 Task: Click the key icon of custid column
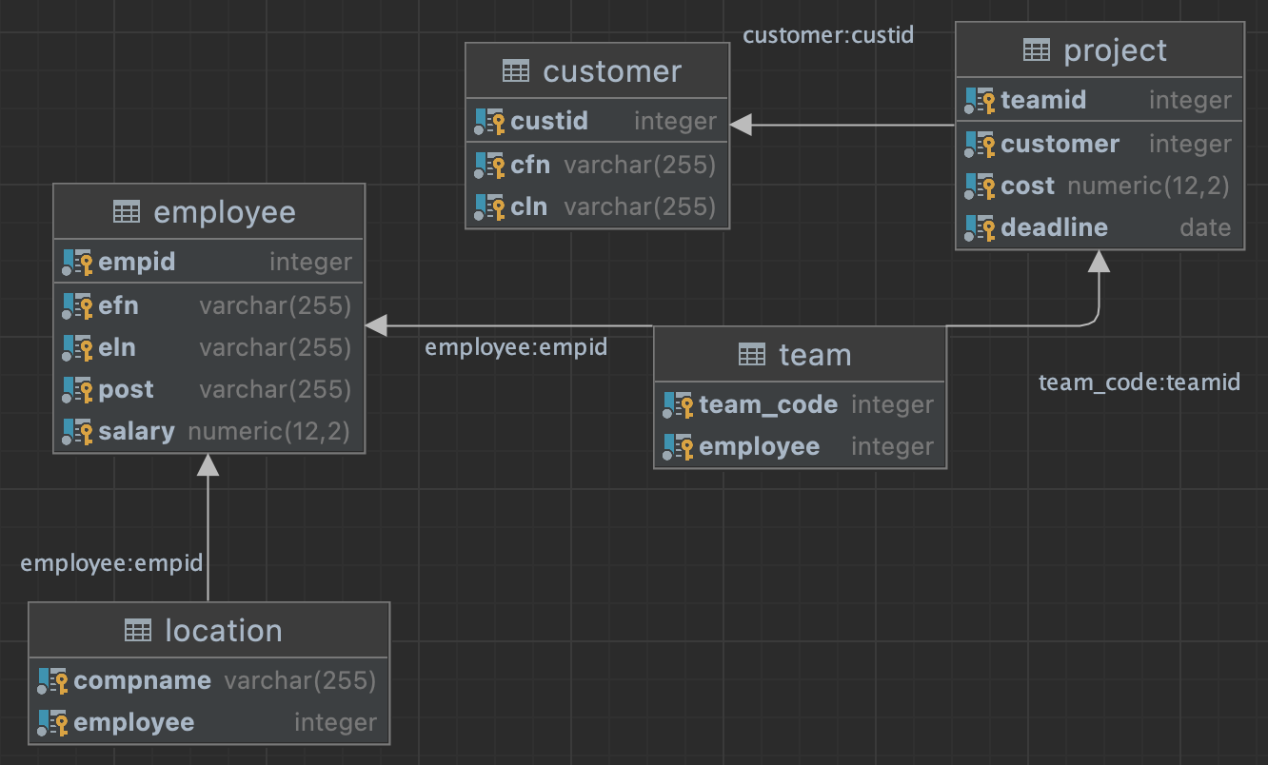(489, 121)
